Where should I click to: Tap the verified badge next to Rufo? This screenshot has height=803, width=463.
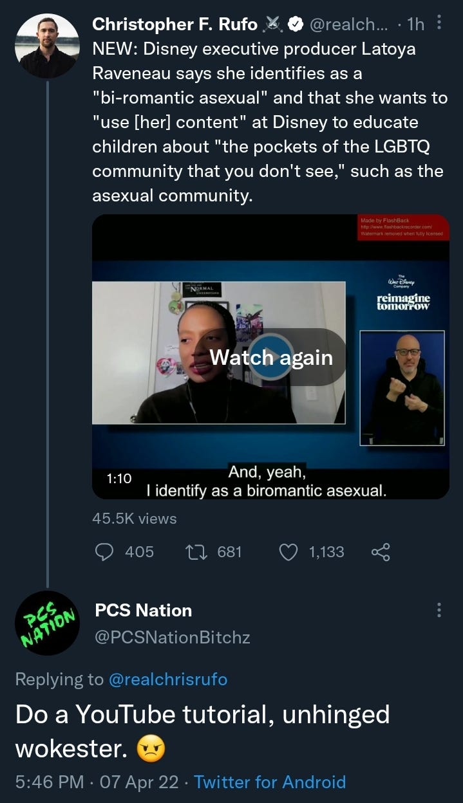click(295, 24)
